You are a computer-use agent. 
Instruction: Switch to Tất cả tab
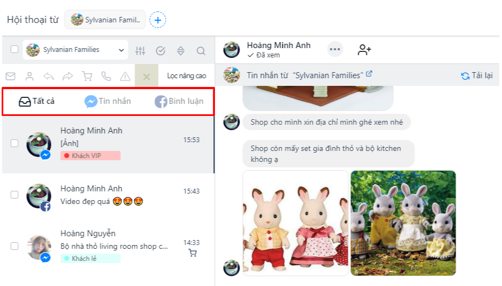click(x=37, y=102)
